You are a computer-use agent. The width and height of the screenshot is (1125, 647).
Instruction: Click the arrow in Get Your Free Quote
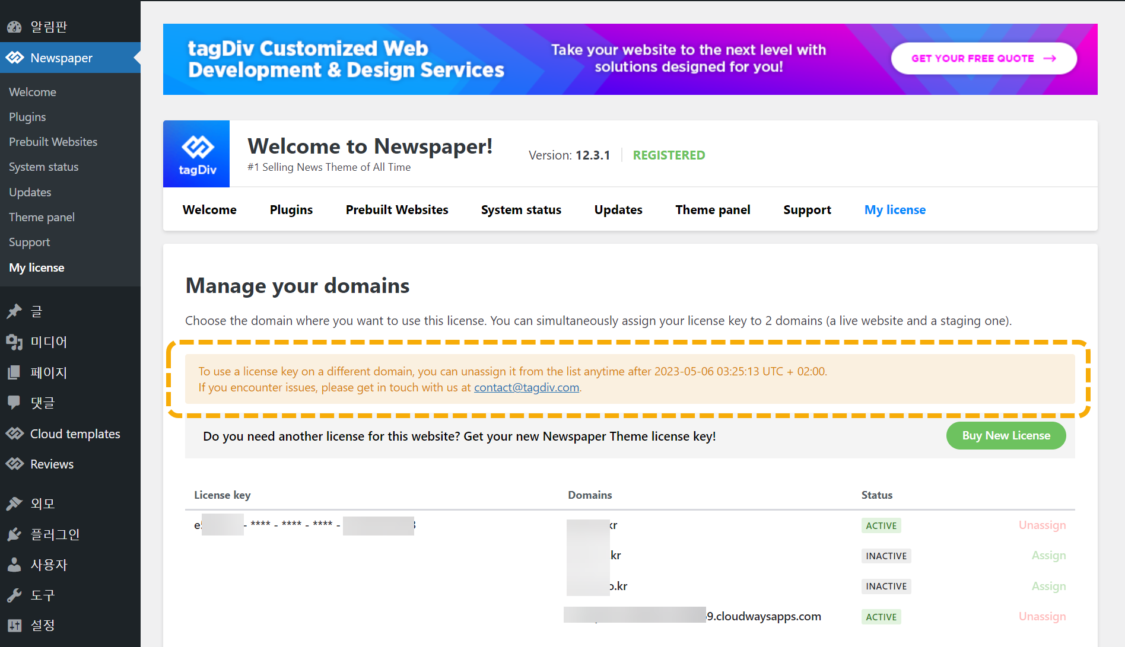(x=1050, y=58)
